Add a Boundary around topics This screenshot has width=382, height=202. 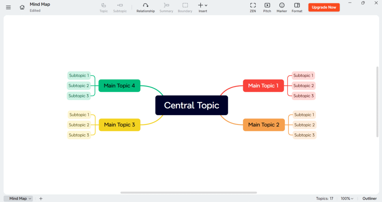coord(185,7)
